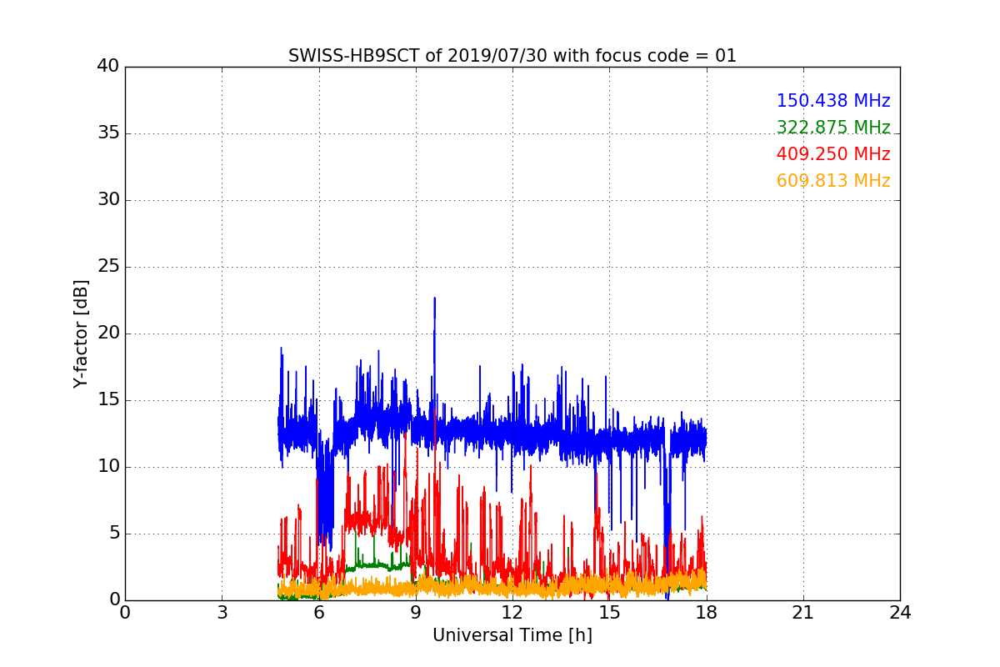Click the Y-factor [dB] axis label
The width and height of the screenshot is (1000, 667).
click(x=80, y=333)
